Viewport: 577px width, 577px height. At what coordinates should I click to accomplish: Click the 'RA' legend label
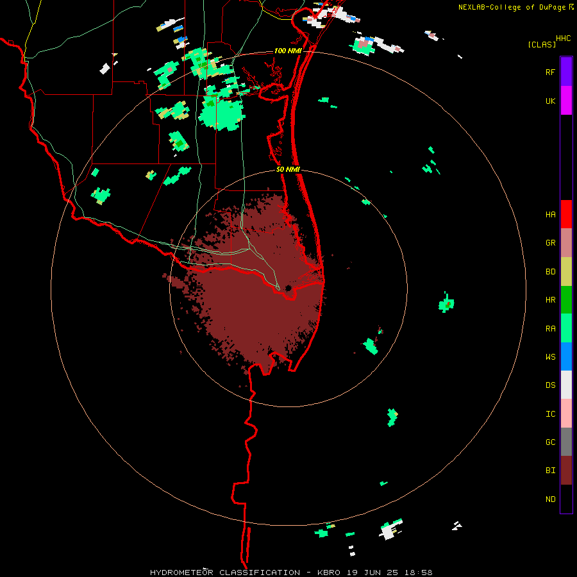[550, 329]
